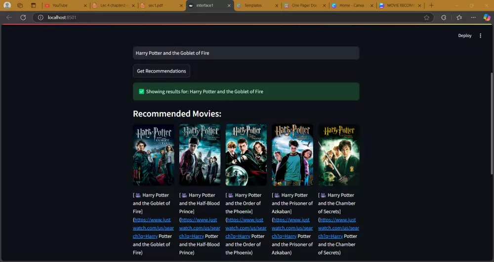
Task: Open JustWatch link under Order of the Phoenix
Action: 246,228
